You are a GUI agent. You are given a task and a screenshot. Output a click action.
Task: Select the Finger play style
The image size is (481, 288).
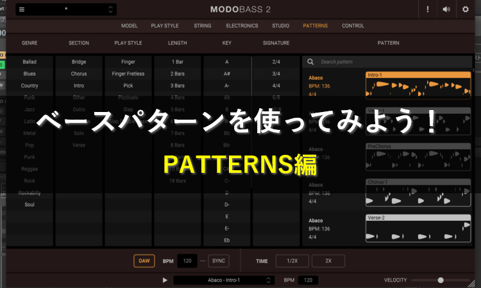coord(128,62)
